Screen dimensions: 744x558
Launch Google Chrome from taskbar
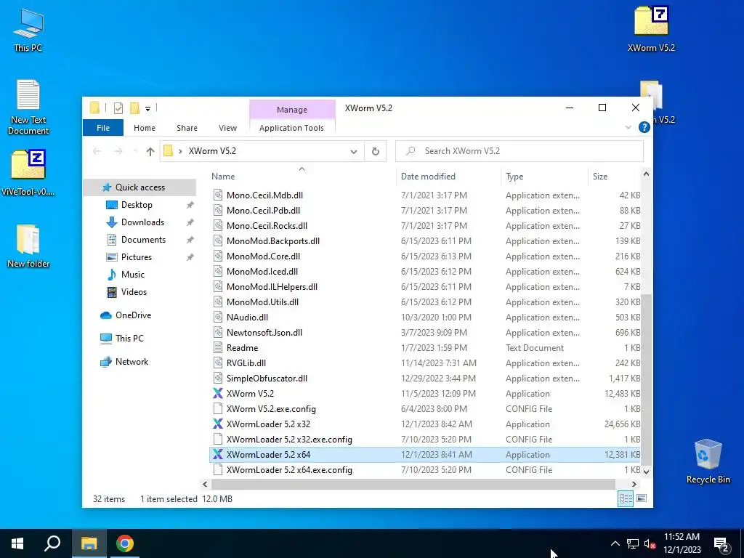[x=125, y=543]
